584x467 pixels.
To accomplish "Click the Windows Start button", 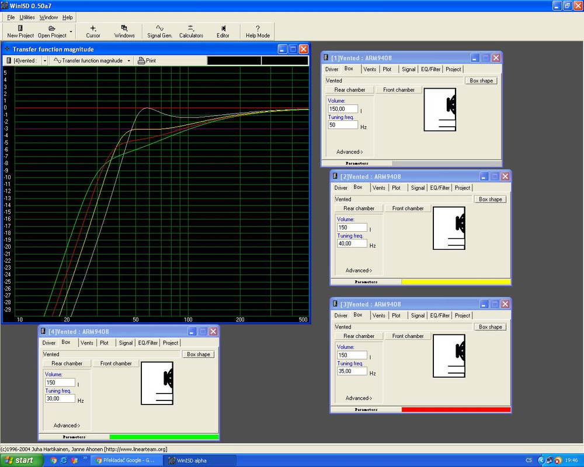I will coord(22,461).
